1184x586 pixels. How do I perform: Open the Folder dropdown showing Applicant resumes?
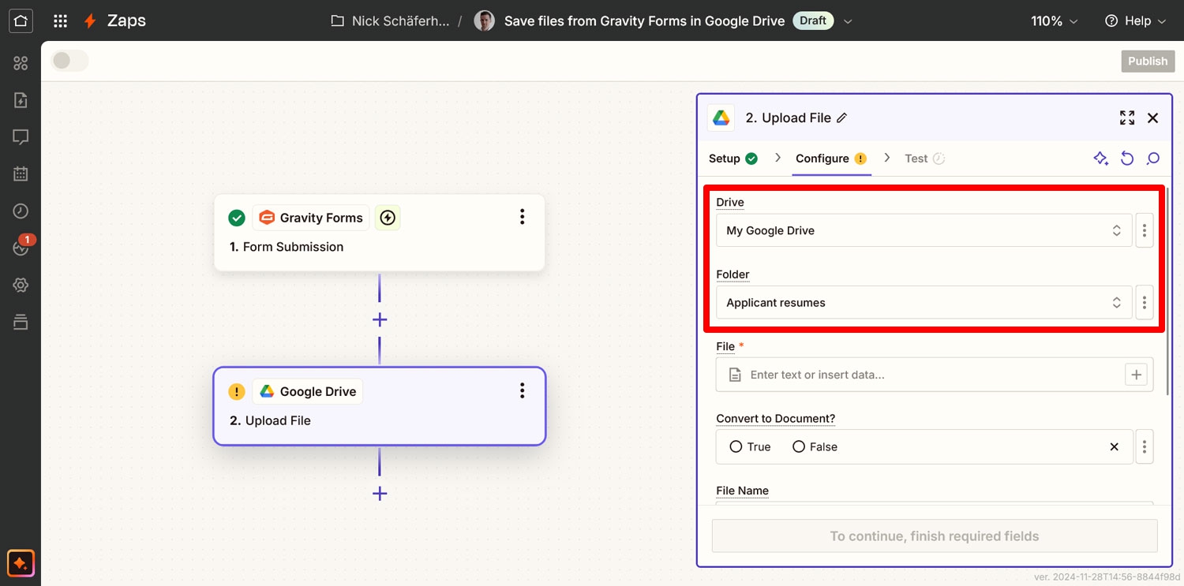point(924,302)
